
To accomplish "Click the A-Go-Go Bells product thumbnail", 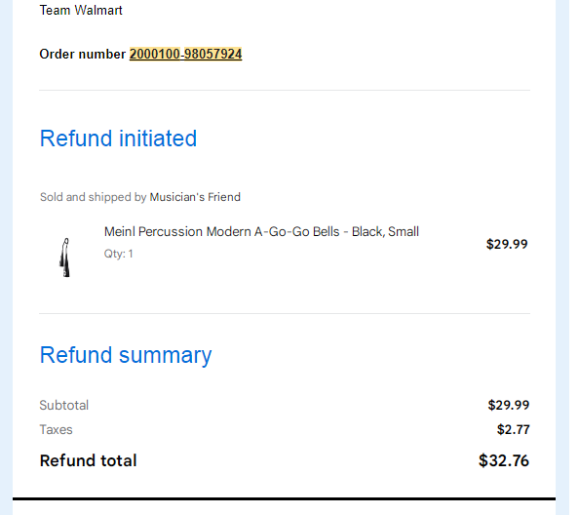I will [x=65, y=257].
